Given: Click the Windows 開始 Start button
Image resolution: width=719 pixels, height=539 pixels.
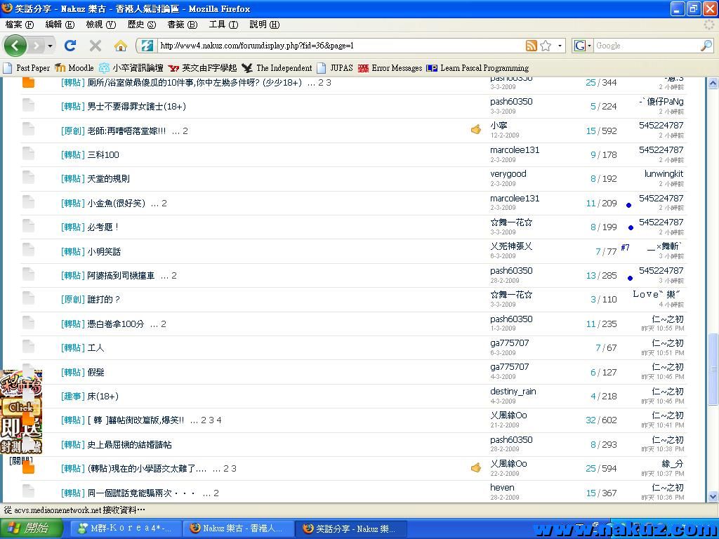Looking at the screenshot, I should coord(28,528).
